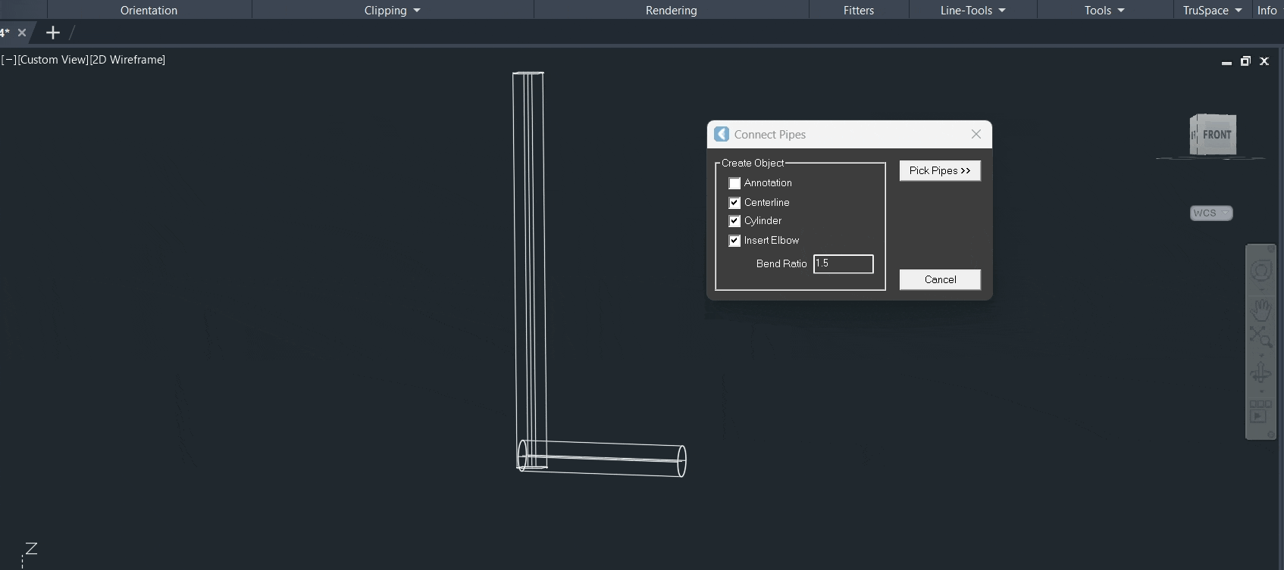This screenshot has width=1284, height=570.
Task: Click the 2D Wireframe visual style label
Action: click(127, 60)
